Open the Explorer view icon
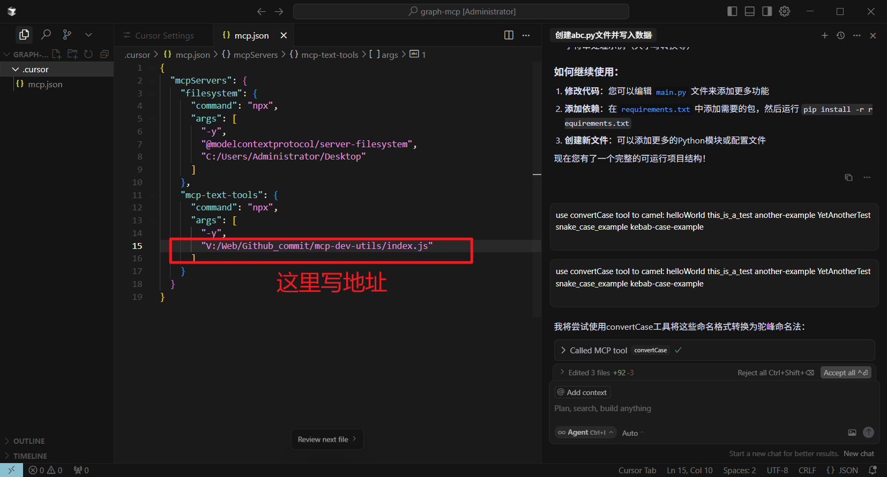Viewport: 887px width, 477px height. click(x=24, y=35)
